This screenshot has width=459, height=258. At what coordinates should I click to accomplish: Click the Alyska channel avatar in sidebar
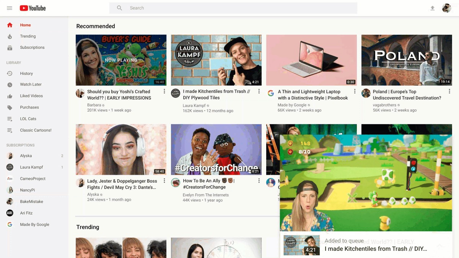click(10, 156)
